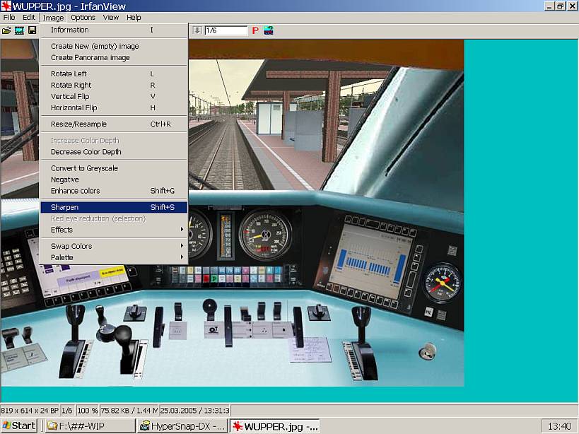Viewport: 579px width, 434px height.
Task: Choose Rotate Left
Action: 114,74
